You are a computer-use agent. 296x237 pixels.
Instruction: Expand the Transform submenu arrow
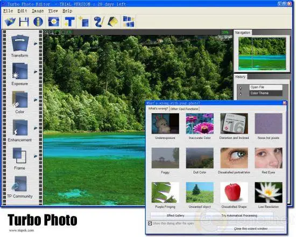[x=36, y=44]
